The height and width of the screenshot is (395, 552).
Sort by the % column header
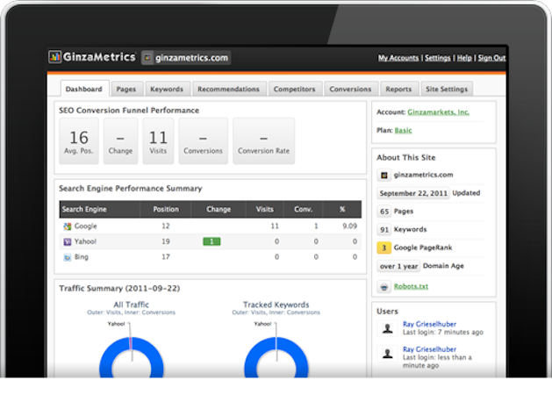click(x=342, y=209)
